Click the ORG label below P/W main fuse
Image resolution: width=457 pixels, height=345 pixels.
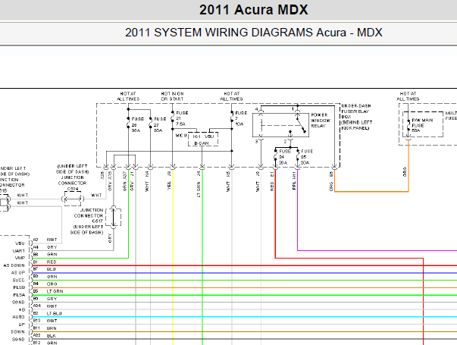pyautogui.click(x=405, y=172)
